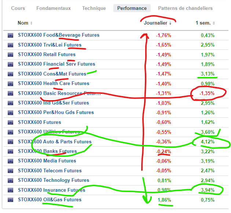Image resolution: width=231 pixels, height=213 pixels.
Task: Click the 3,94% weekly value
Action: coord(208,190)
